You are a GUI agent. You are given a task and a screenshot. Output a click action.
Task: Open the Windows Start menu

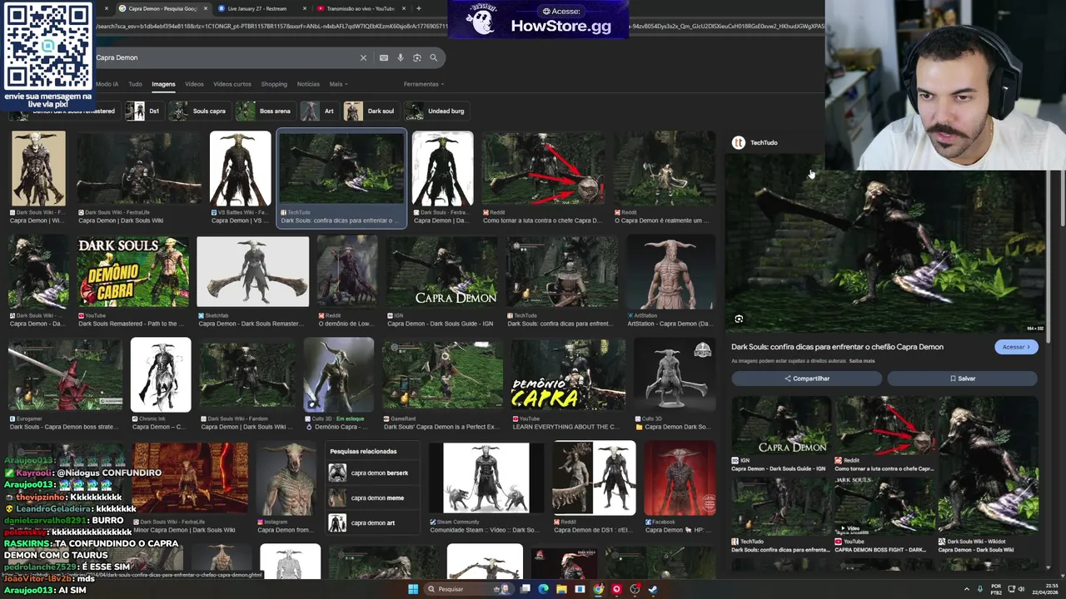point(412,589)
